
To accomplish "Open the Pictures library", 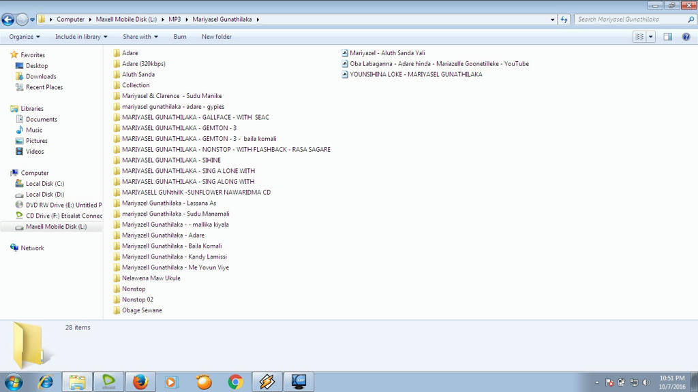I will coord(37,140).
